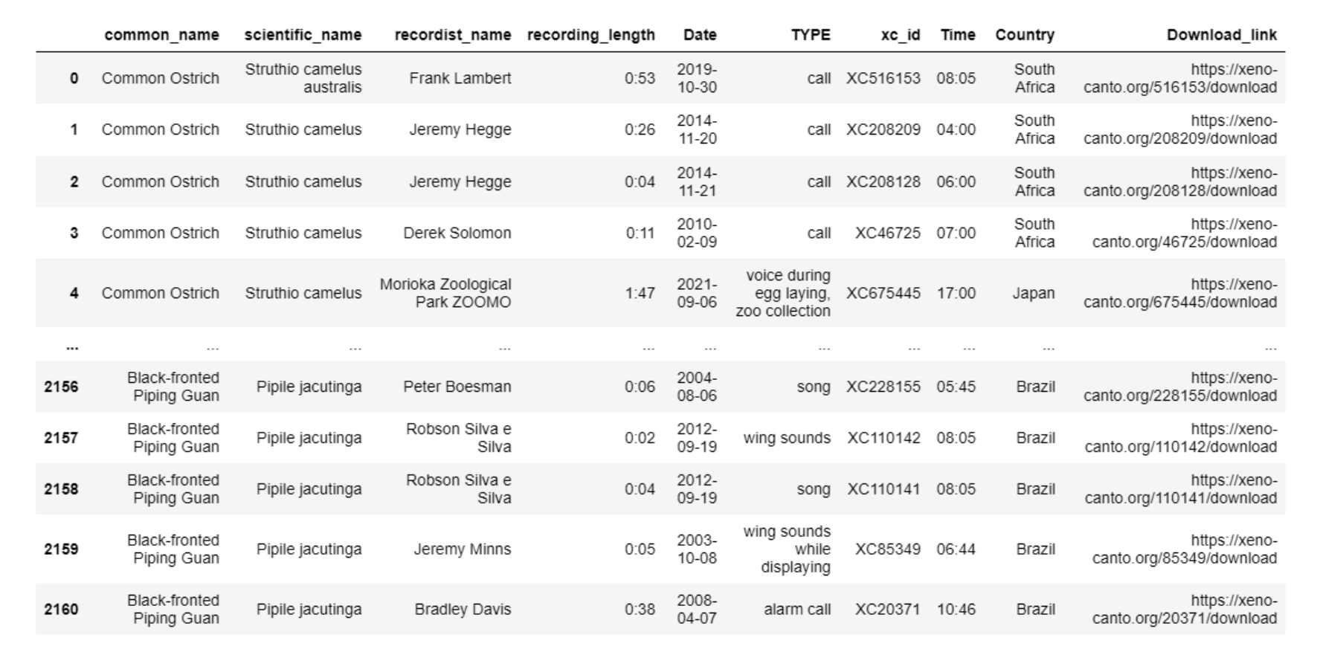Click the truncated rows ellipsis index
The height and width of the screenshot is (658, 1320).
coord(72,346)
